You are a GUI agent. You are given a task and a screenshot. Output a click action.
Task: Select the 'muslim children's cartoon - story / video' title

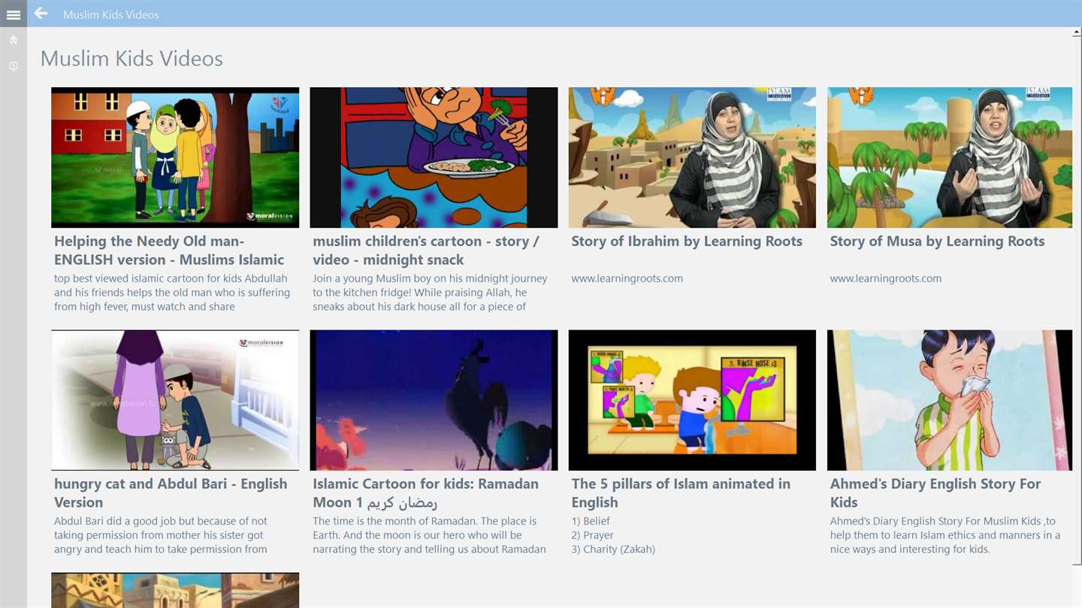pyautogui.click(x=426, y=251)
